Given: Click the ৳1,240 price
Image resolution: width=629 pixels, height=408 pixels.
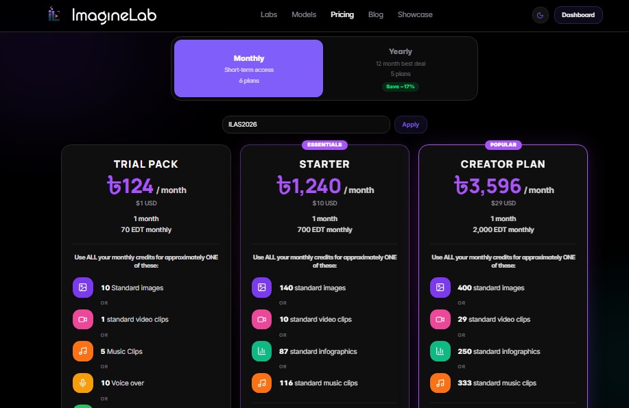Looking at the screenshot, I should pyautogui.click(x=309, y=186).
